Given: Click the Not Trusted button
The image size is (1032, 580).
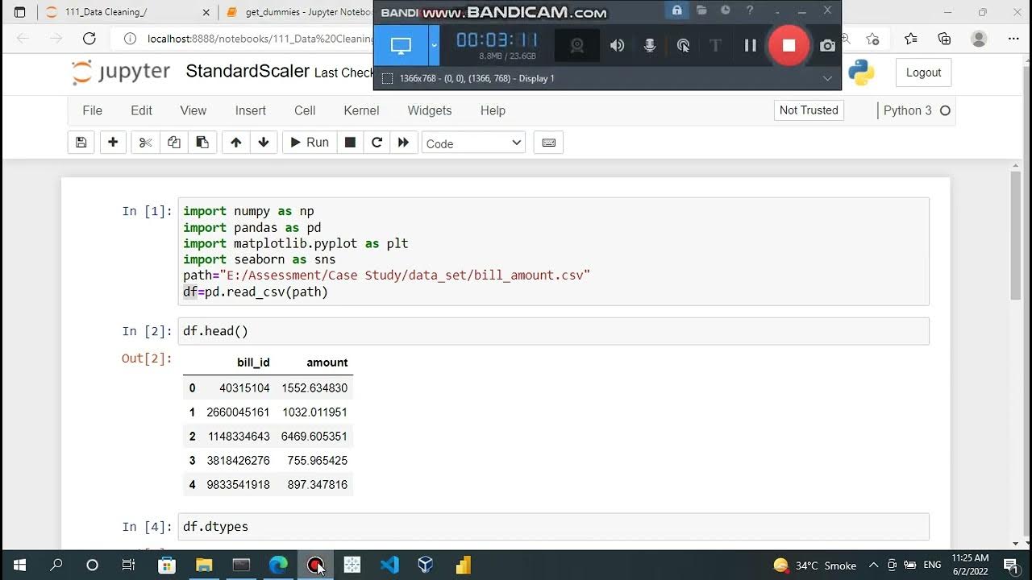Looking at the screenshot, I should [x=809, y=110].
